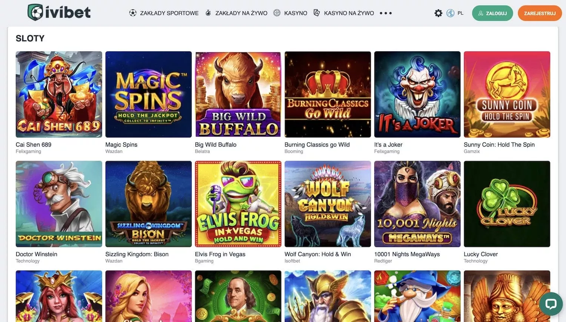Click the Wolf Canyon: Hold & Win title
This screenshot has width=566, height=322.
click(318, 254)
